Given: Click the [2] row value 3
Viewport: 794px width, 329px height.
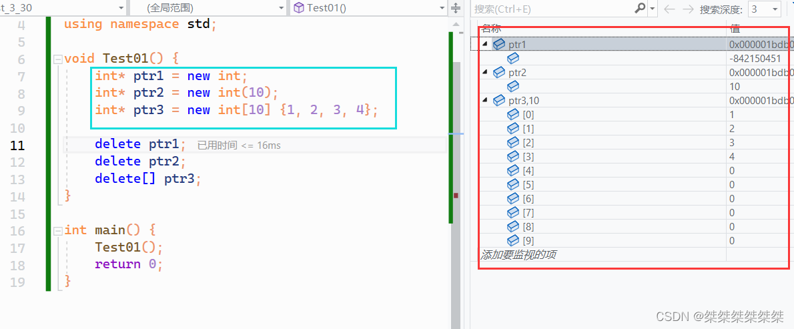Looking at the screenshot, I should click(x=732, y=142).
